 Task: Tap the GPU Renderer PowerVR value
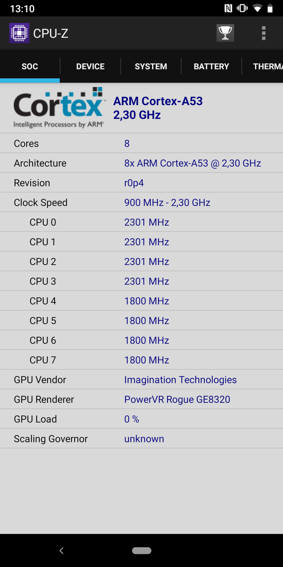point(177,399)
